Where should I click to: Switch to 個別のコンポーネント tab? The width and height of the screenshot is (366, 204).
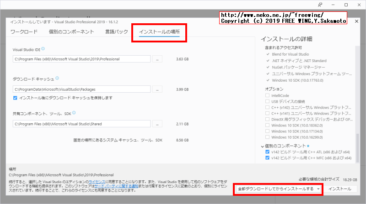(71, 31)
